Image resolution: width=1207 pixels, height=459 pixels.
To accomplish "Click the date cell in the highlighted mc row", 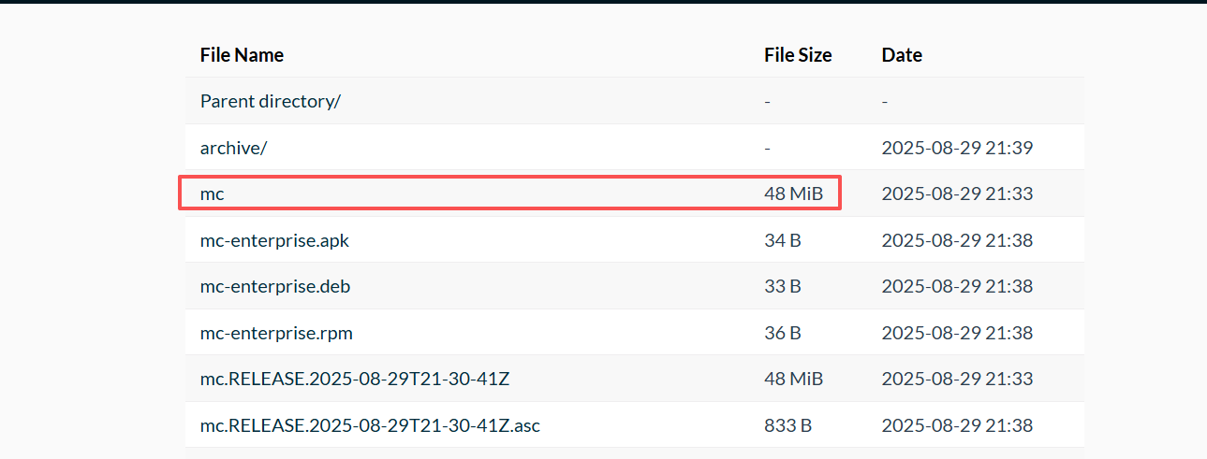I will (957, 194).
